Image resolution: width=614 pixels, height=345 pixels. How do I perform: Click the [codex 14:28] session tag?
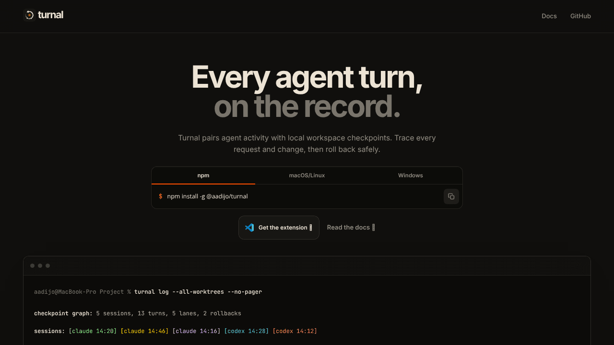coord(246,331)
